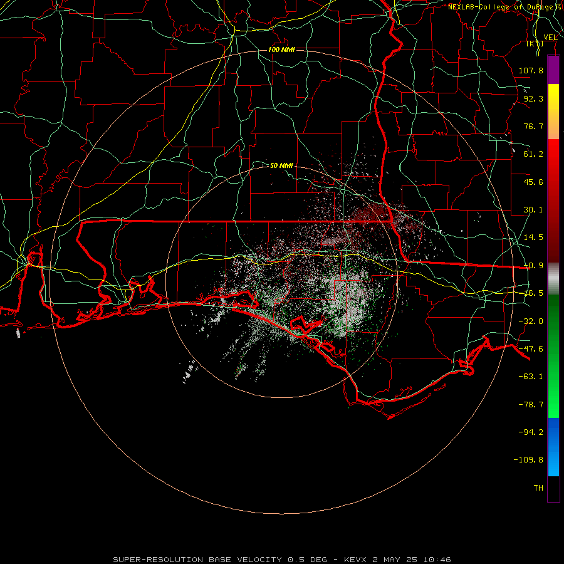Image resolution: width=564 pixels, height=564 pixels.
Task: Click the purple segment of the color bar
Action: coord(553,70)
